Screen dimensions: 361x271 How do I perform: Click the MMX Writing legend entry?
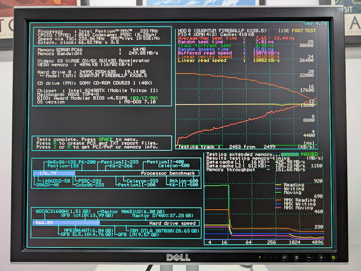(296, 204)
